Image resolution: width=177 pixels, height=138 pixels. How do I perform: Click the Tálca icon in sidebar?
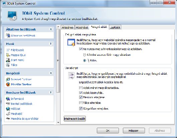coord(8,65)
